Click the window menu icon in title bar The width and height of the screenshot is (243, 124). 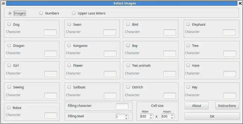coord(3,3)
